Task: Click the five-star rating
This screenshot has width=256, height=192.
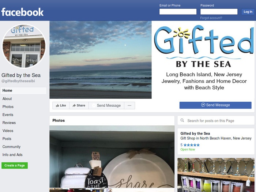Action: (190, 145)
